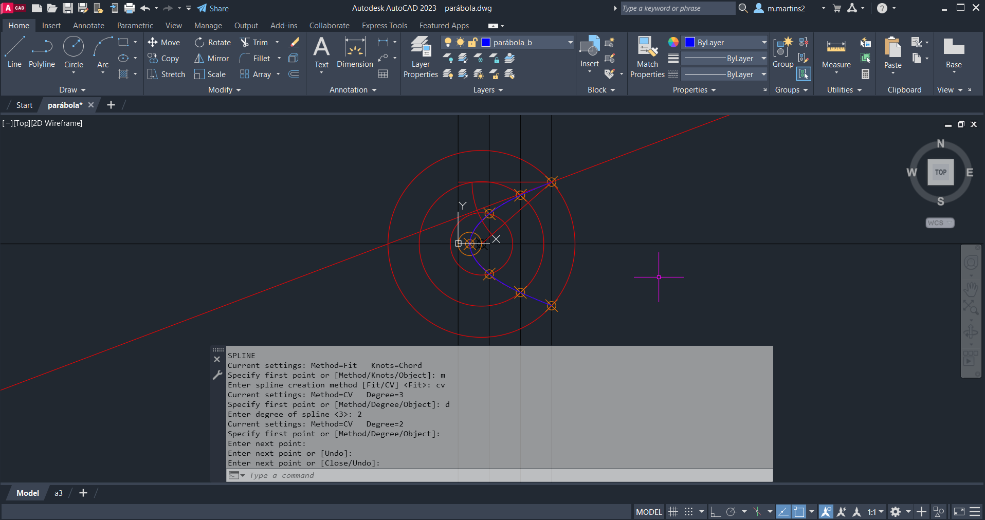This screenshot has height=520, width=985.
Task: Click the blue layer color swatch
Action: pos(486,43)
